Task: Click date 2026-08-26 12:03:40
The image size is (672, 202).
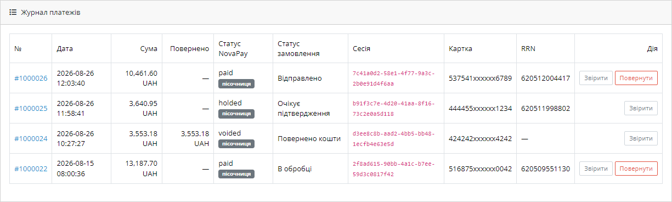Action: (76, 78)
